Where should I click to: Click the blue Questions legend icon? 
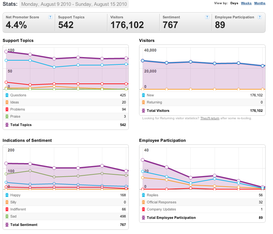[x=7, y=95]
